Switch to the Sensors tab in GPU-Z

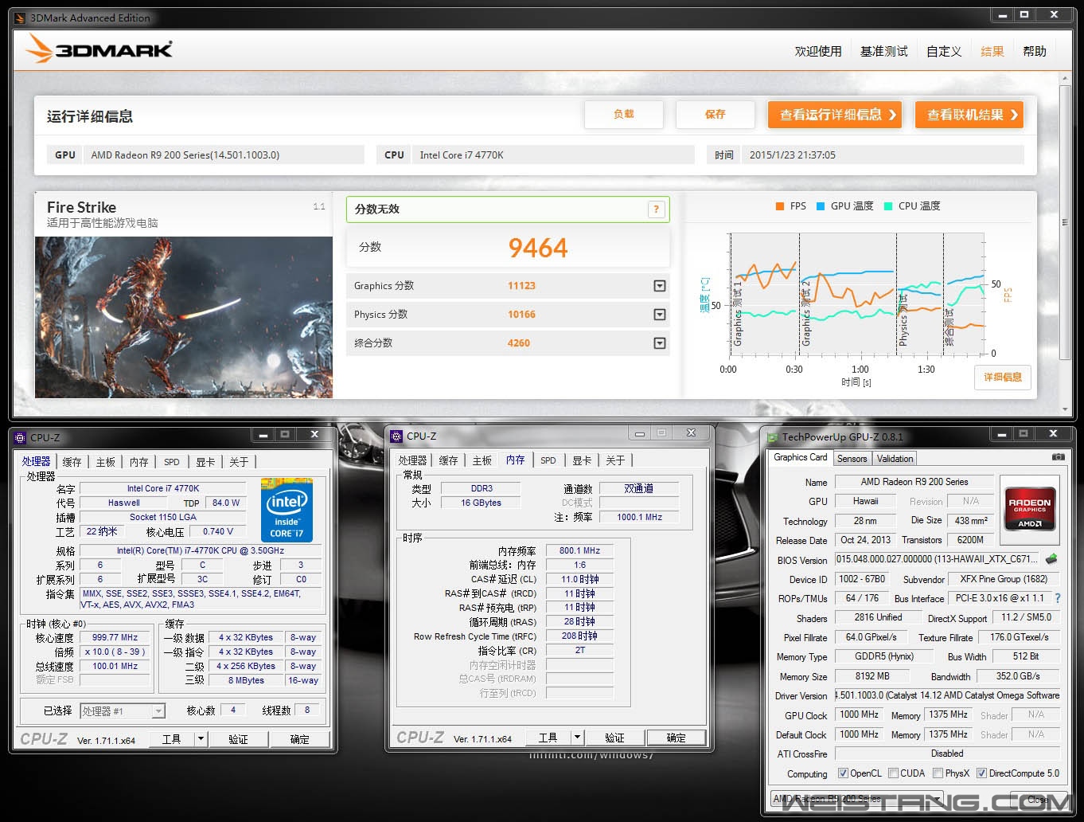[852, 459]
